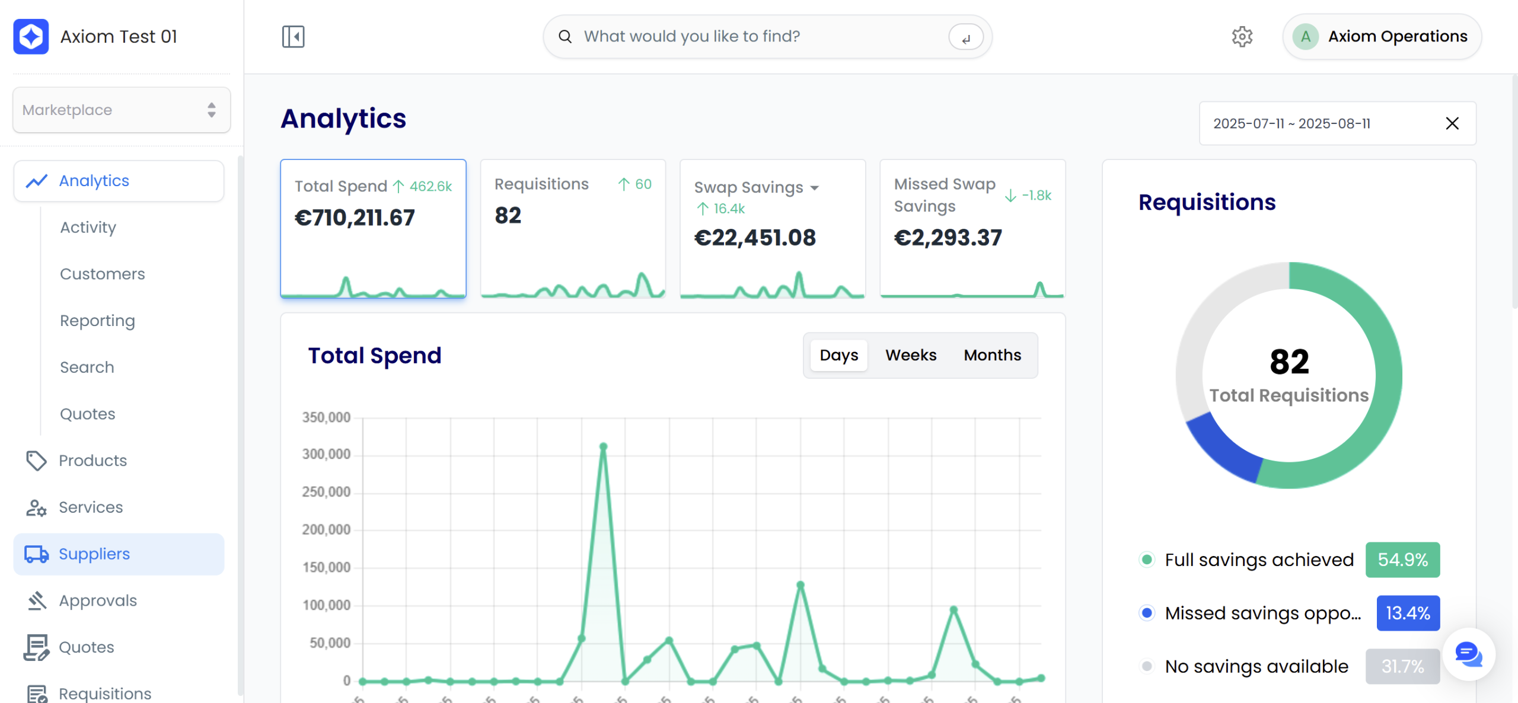Open settings gear icon
The image size is (1518, 703).
coord(1242,37)
